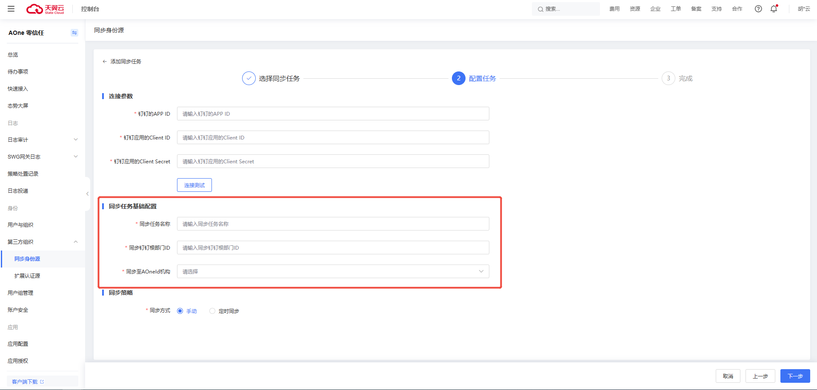Open 扩展认证源 in the sidebar
The width and height of the screenshot is (817, 390).
point(27,276)
